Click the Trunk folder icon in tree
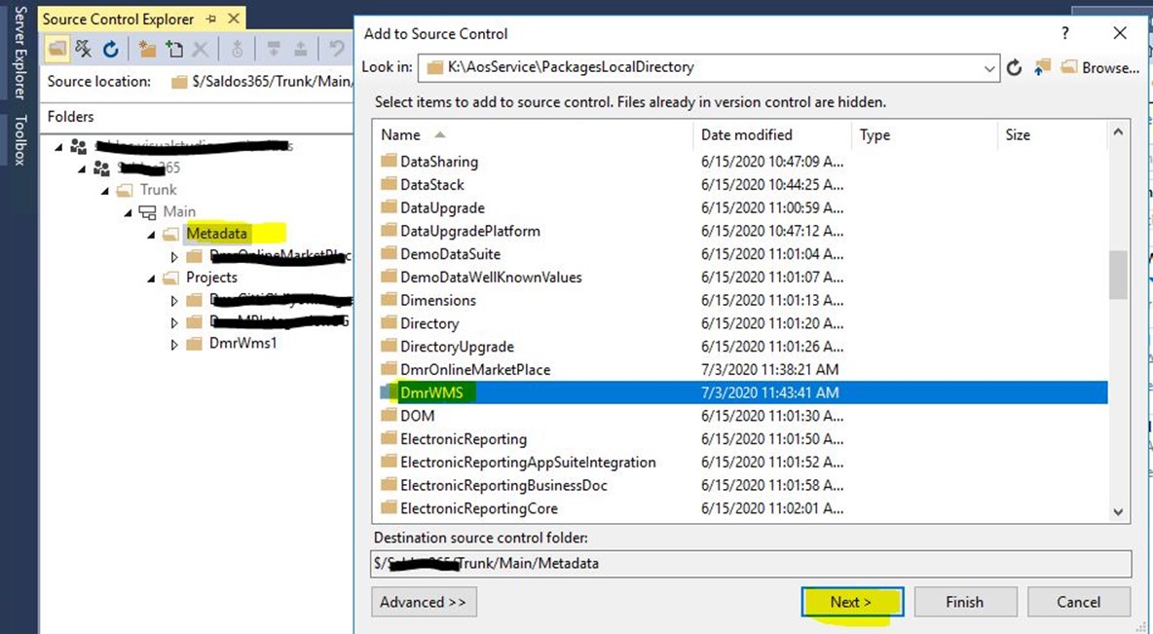 pyautogui.click(x=125, y=190)
